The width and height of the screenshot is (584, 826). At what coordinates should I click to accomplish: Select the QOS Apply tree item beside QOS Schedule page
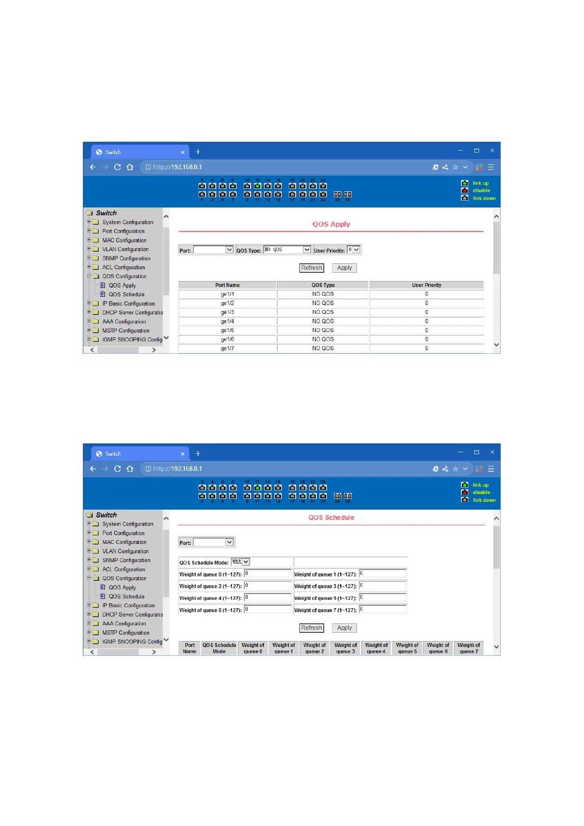[122, 588]
